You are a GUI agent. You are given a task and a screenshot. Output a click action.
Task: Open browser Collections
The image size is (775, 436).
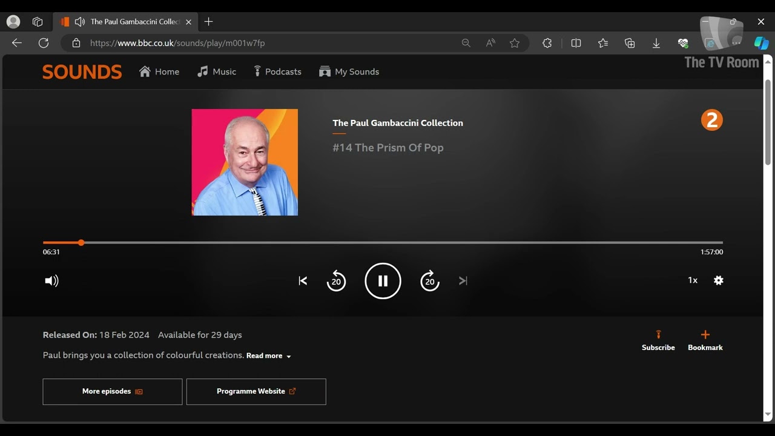click(630, 43)
